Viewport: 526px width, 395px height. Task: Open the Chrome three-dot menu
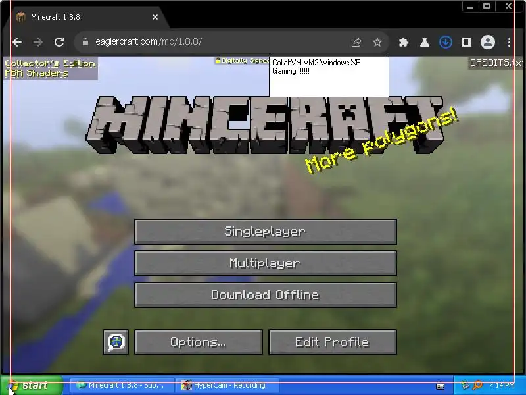pos(509,42)
